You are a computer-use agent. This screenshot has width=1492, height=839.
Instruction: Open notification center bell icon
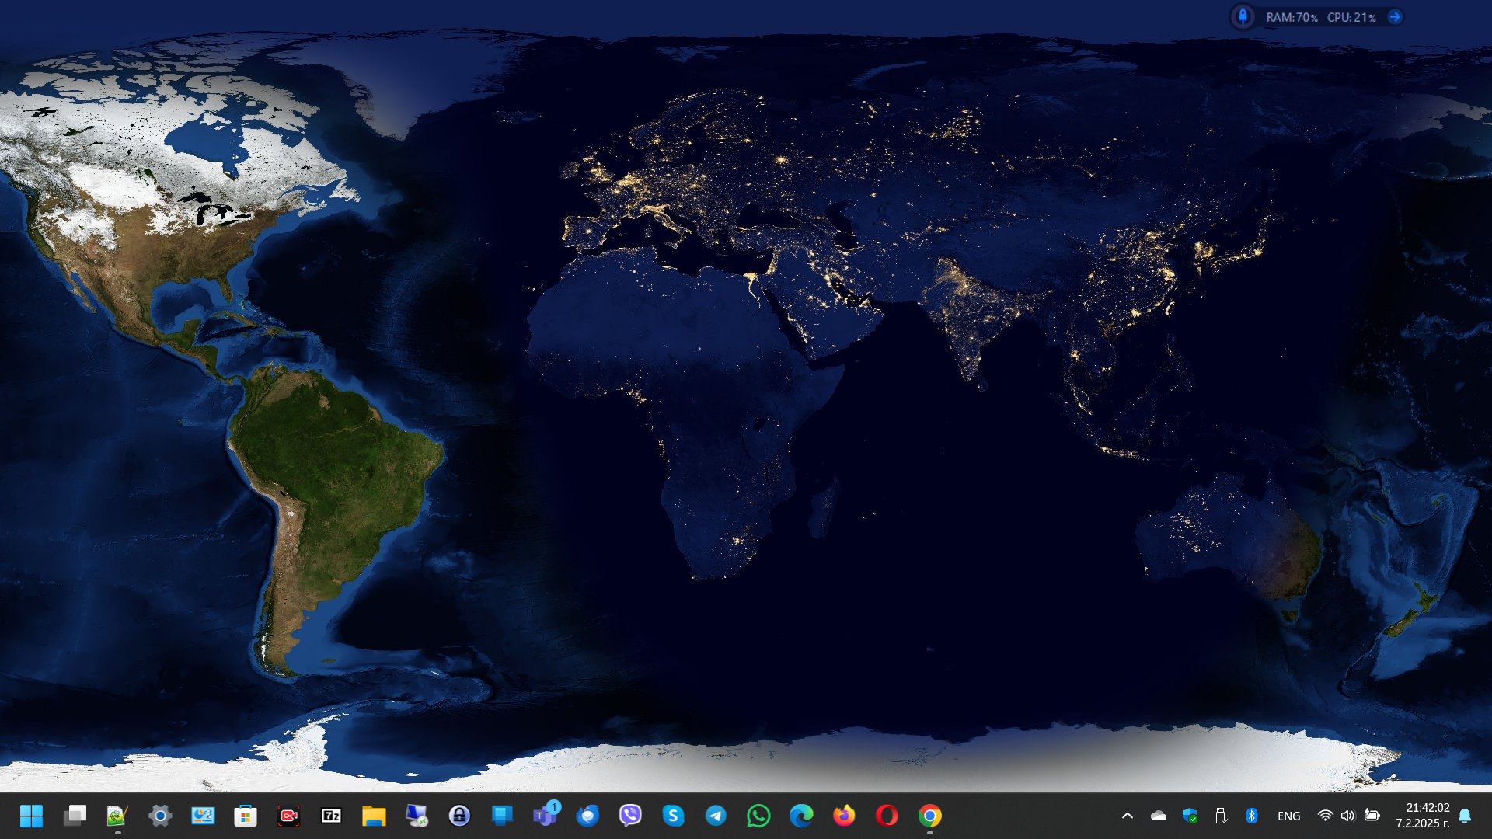pos(1466,816)
